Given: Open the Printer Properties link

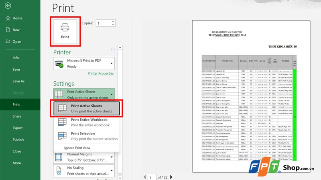Looking at the screenshot, I should [x=101, y=73].
